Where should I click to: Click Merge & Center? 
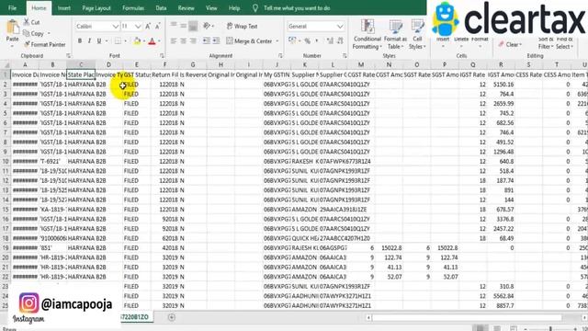249,40
